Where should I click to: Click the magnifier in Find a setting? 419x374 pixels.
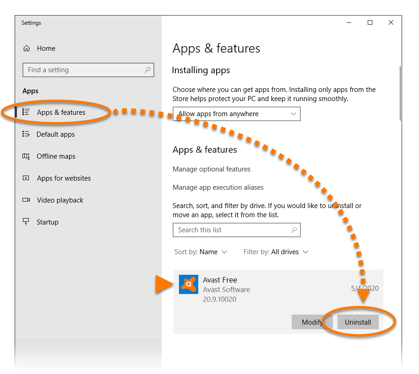click(x=147, y=70)
